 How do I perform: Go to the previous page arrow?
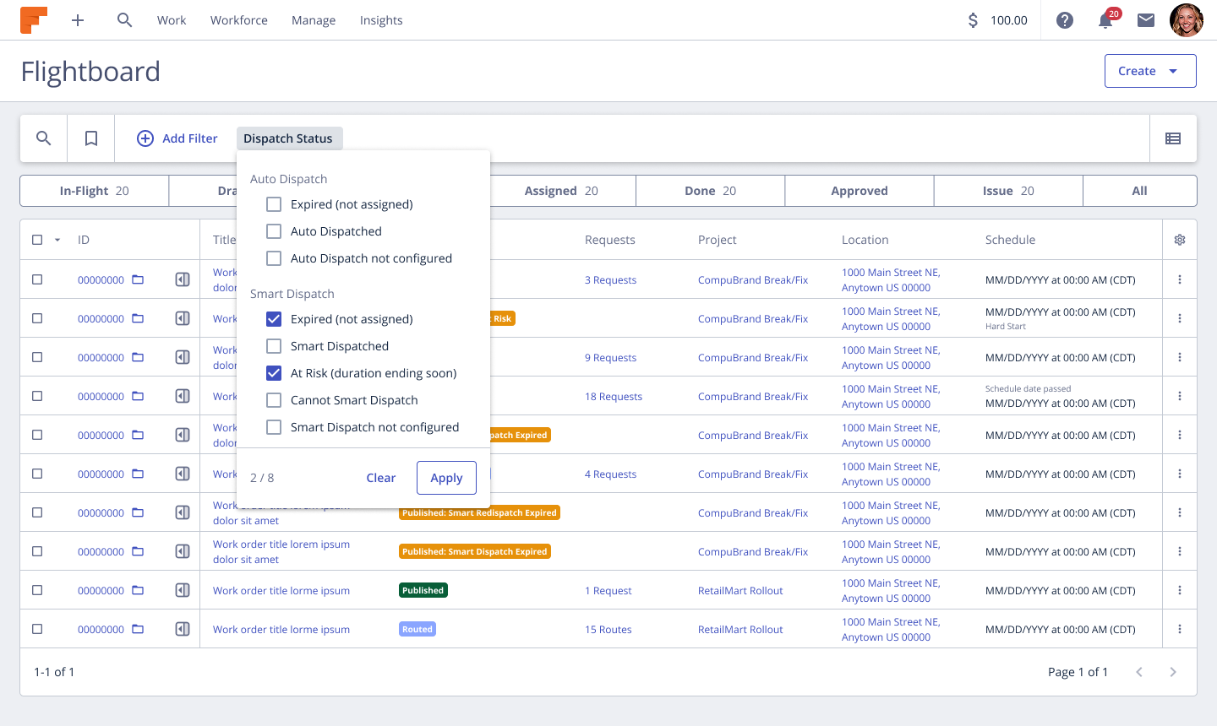[x=1139, y=672]
